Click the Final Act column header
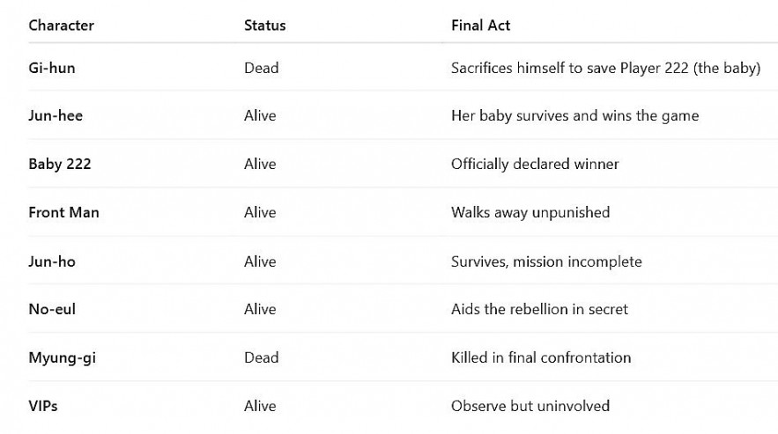This screenshot has height=434, width=778. coord(480,26)
